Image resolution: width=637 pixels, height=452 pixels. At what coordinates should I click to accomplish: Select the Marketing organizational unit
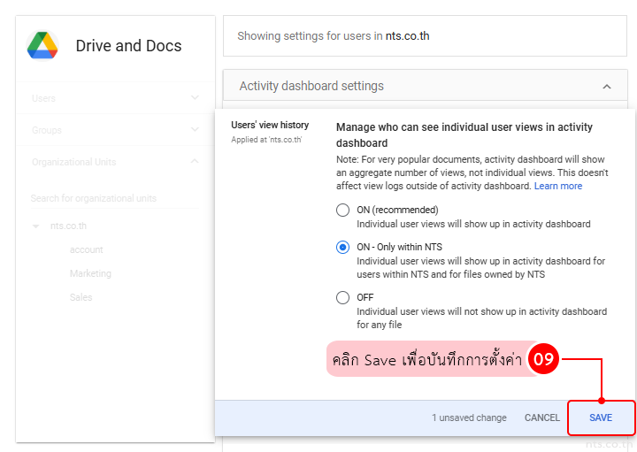click(x=90, y=274)
